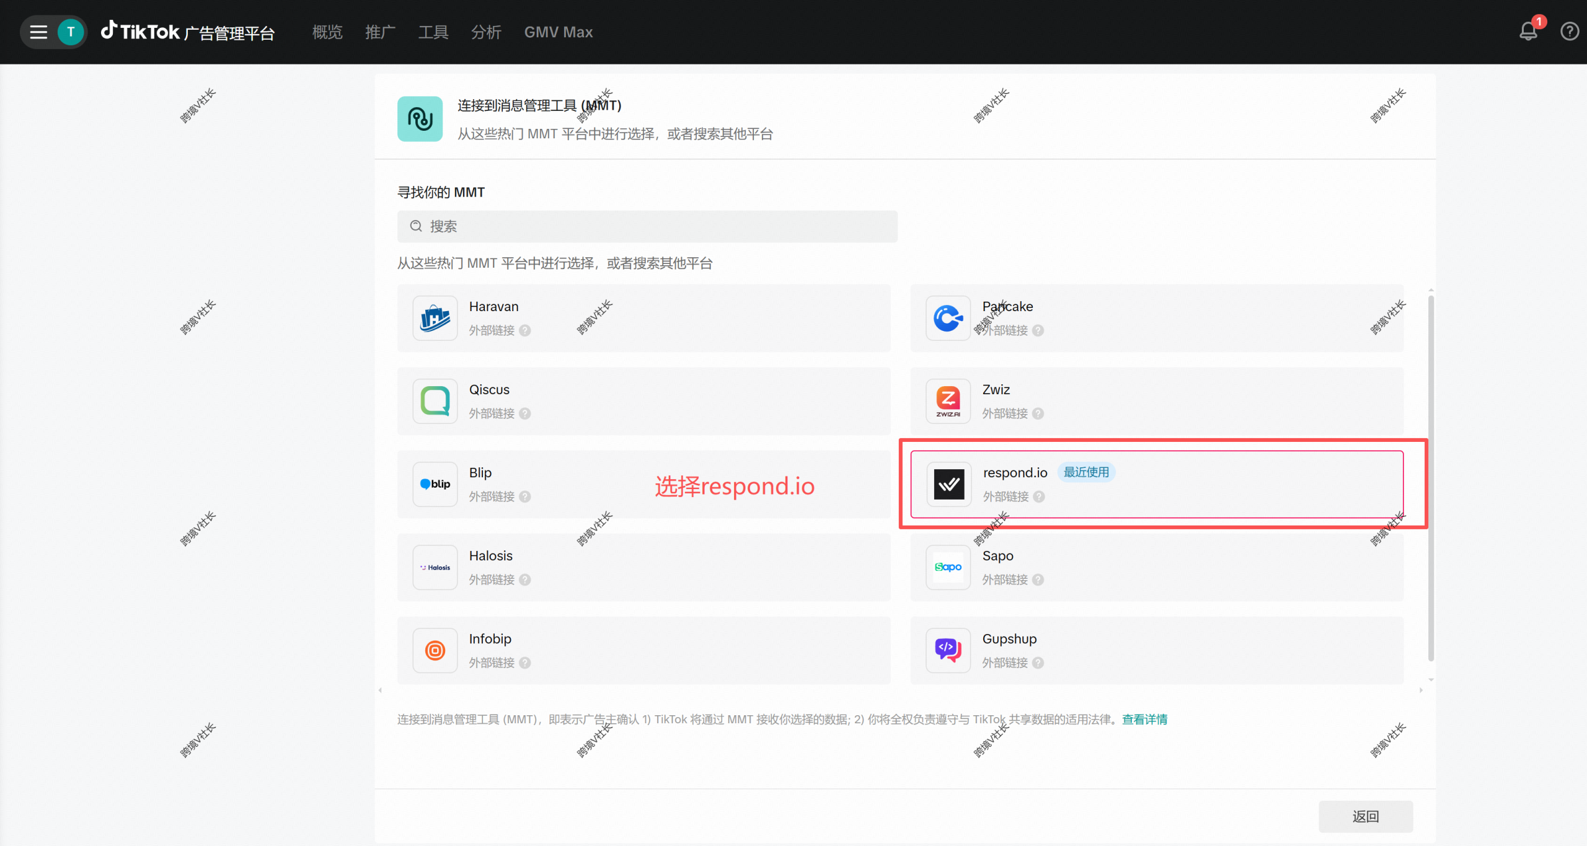Click the Halosis logo
Screen dimensions: 1587x846
point(435,568)
